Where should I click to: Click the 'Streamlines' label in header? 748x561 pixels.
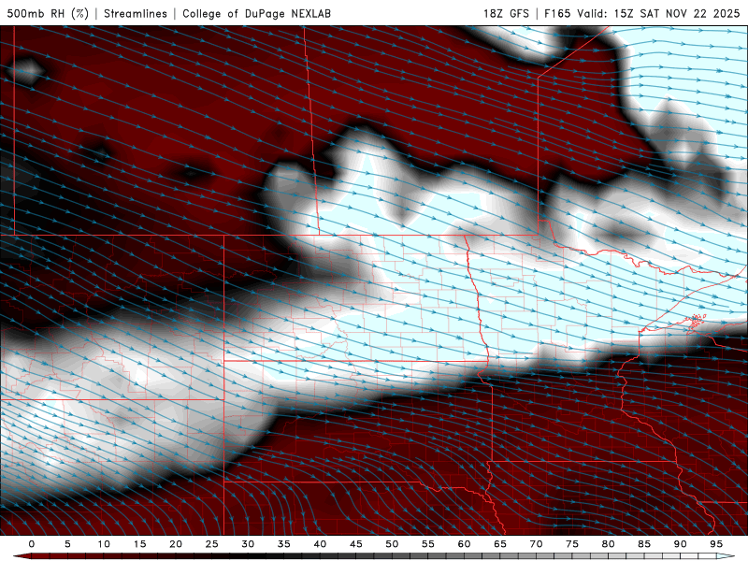point(136,13)
